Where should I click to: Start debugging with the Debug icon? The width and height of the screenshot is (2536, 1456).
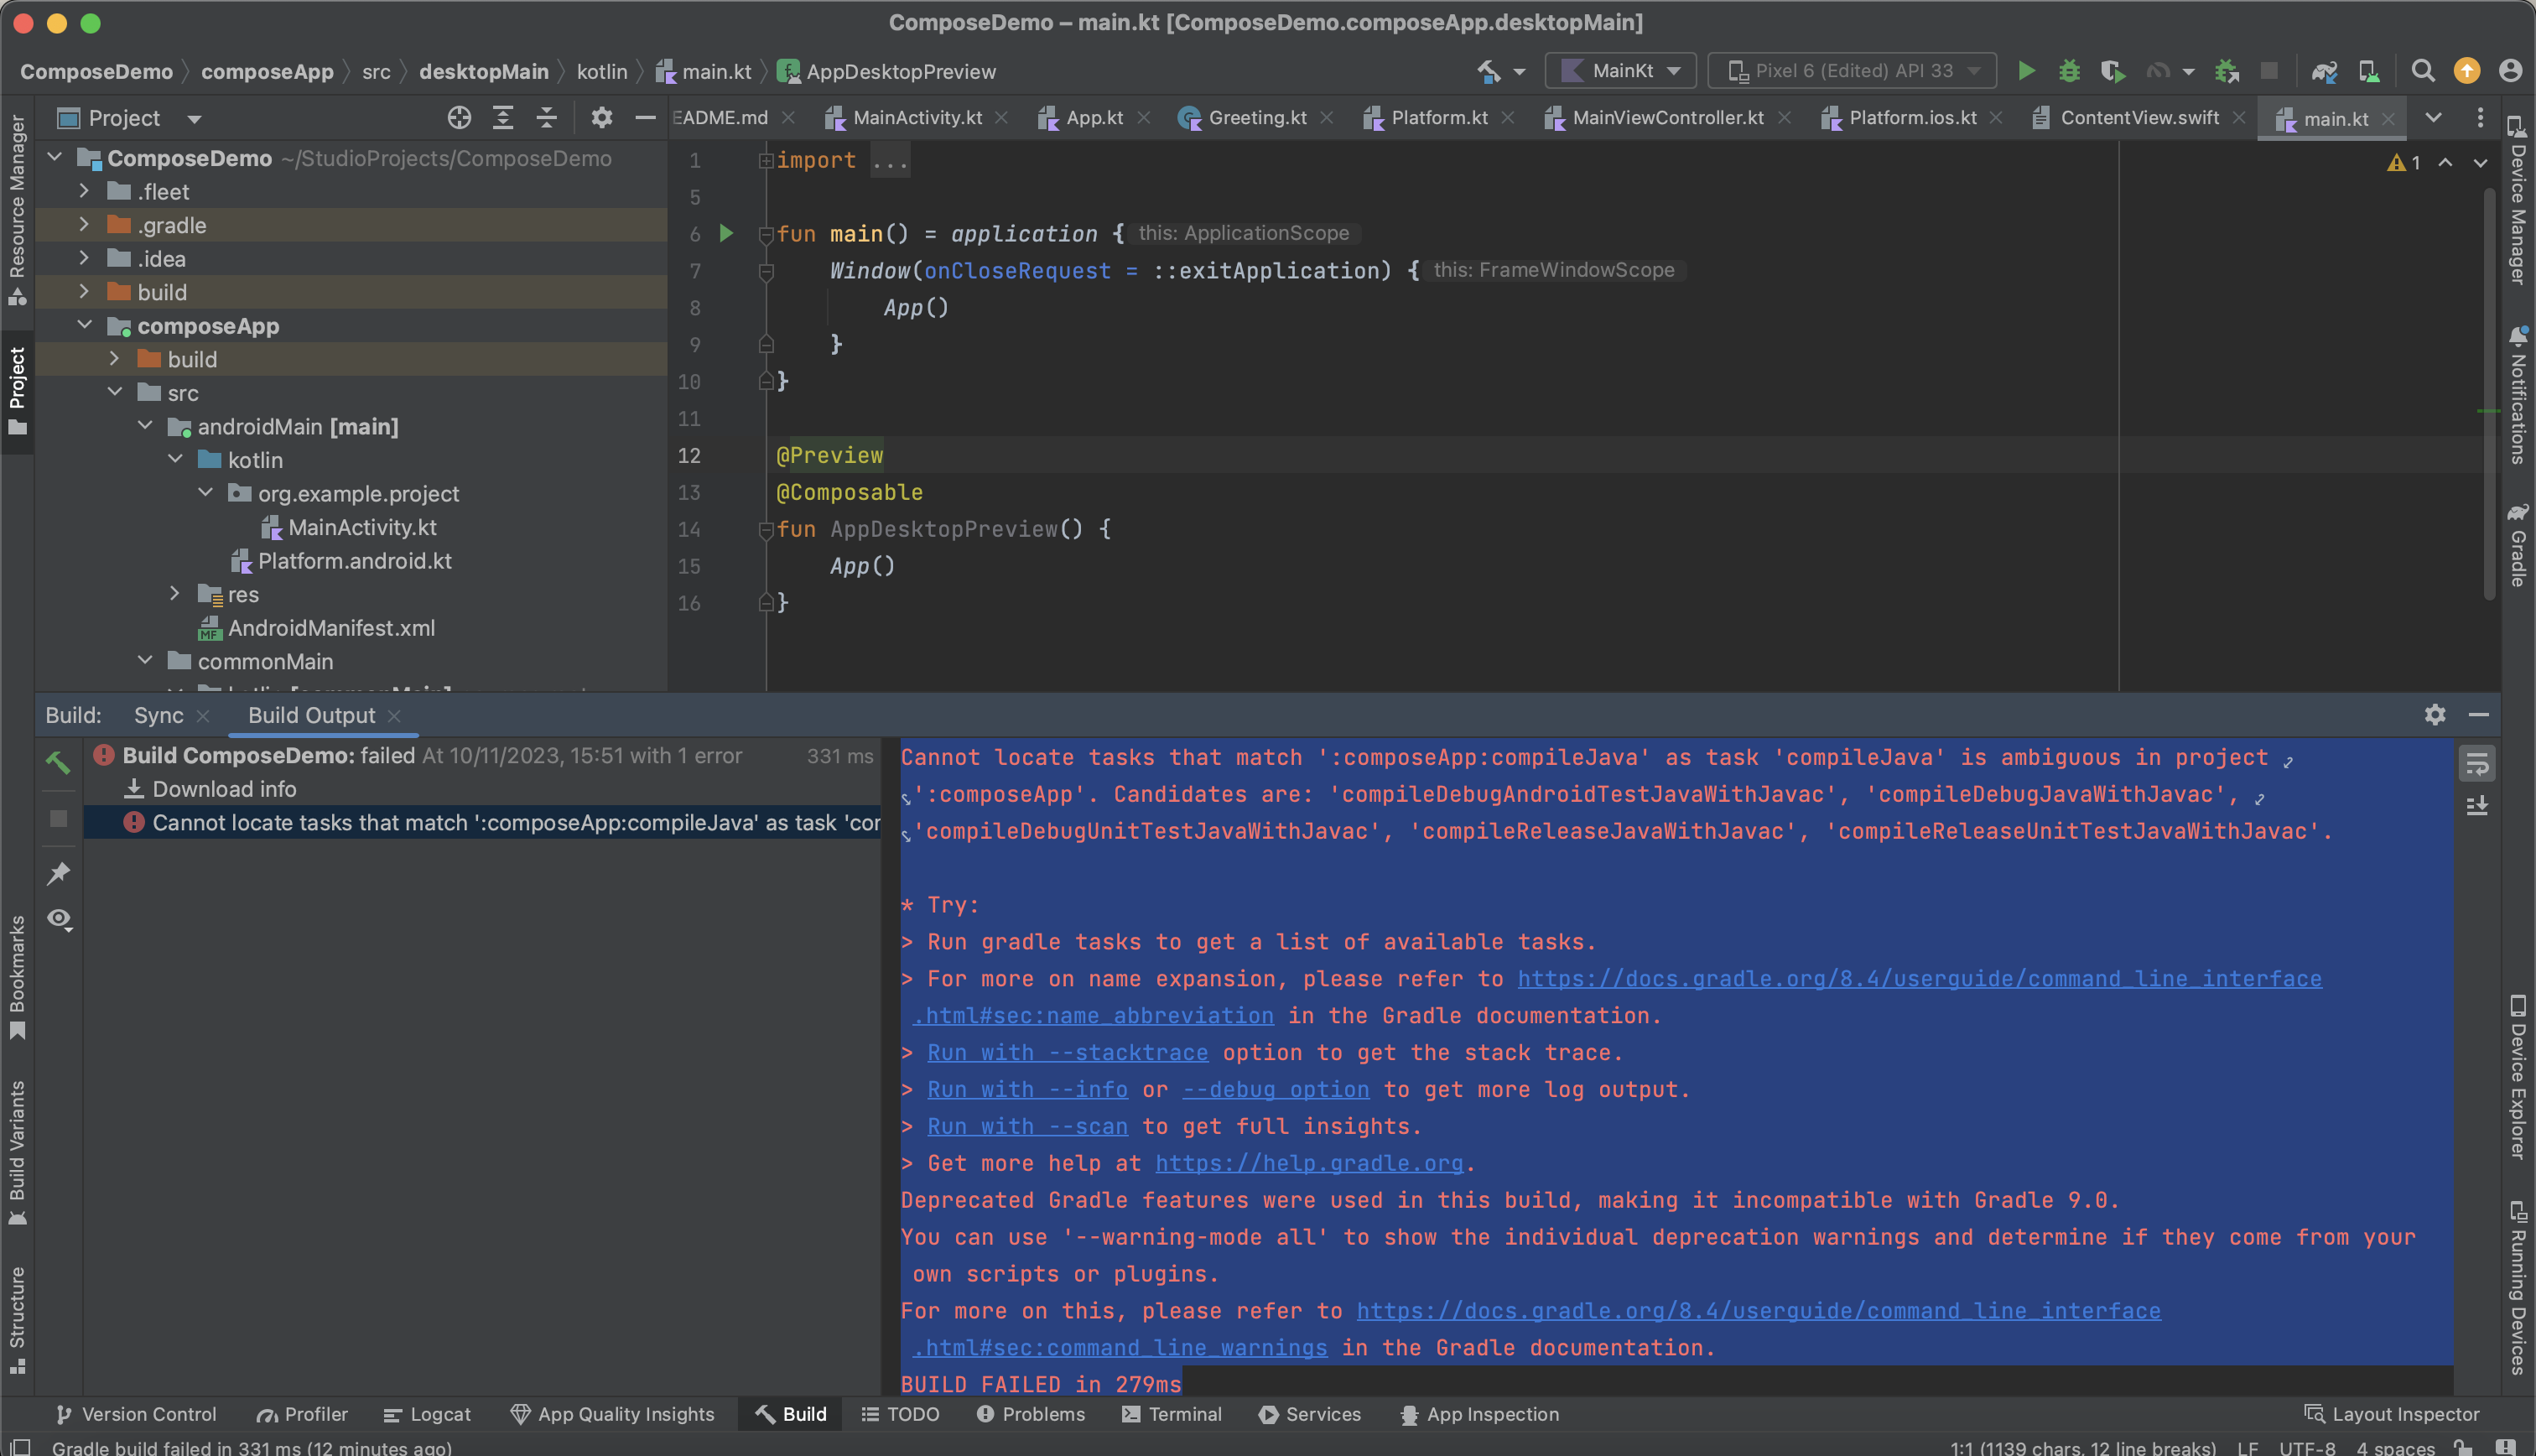click(x=2068, y=71)
